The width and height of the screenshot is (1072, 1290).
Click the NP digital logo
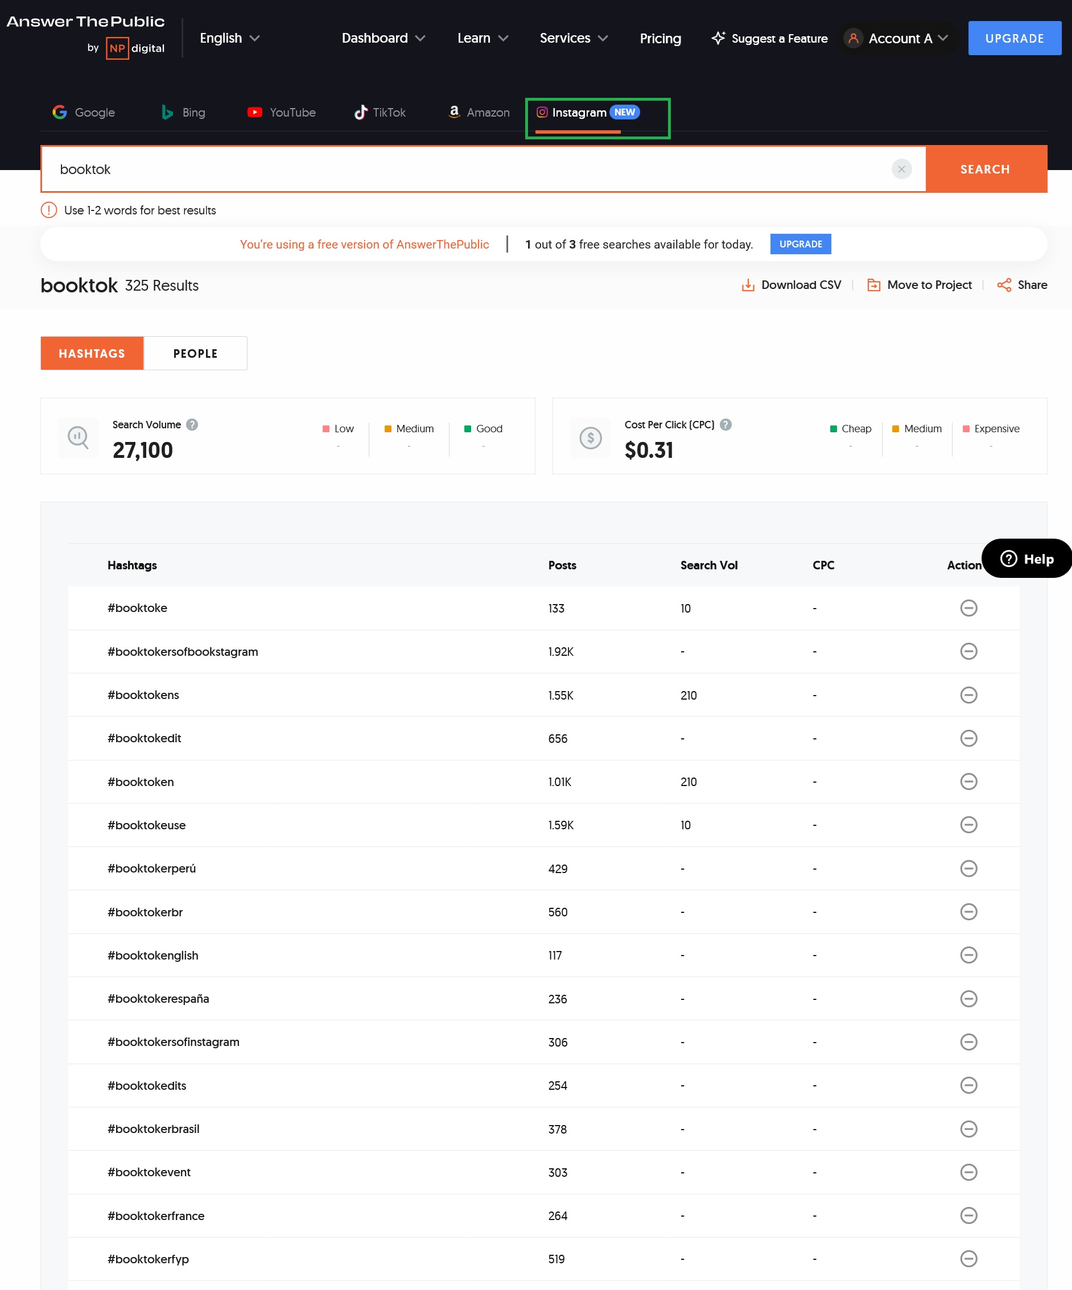[135, 48]
